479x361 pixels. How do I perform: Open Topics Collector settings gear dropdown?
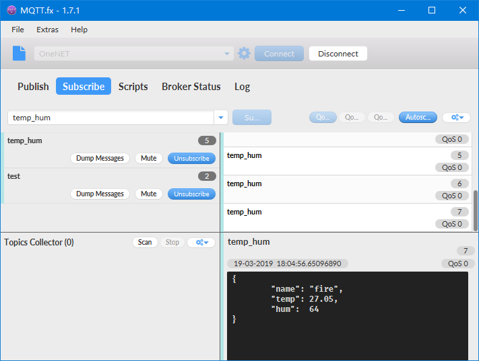click(201, 243)
